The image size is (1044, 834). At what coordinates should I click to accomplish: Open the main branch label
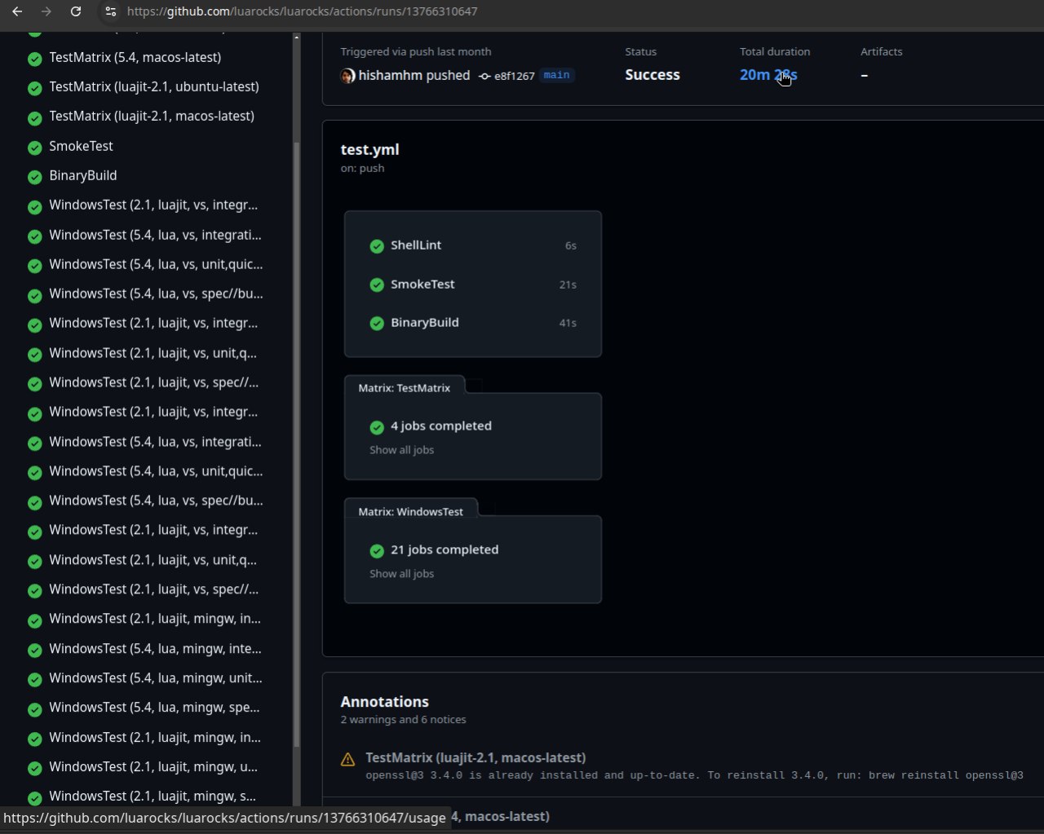557,75
